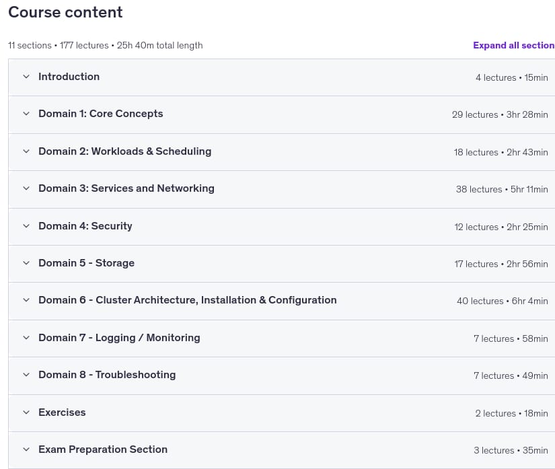This screenshot has width=555, height=469.
Task: Open the chevron beside Domain 6 Cluster Architecture
Action: pos(26,300)
